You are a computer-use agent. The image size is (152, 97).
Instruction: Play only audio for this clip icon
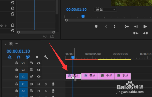point(45,37)
